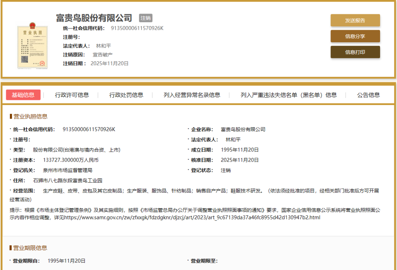Open the 行政许可信息 tab
Viewport: 397px width, 270px height.
tap(74, 94)
